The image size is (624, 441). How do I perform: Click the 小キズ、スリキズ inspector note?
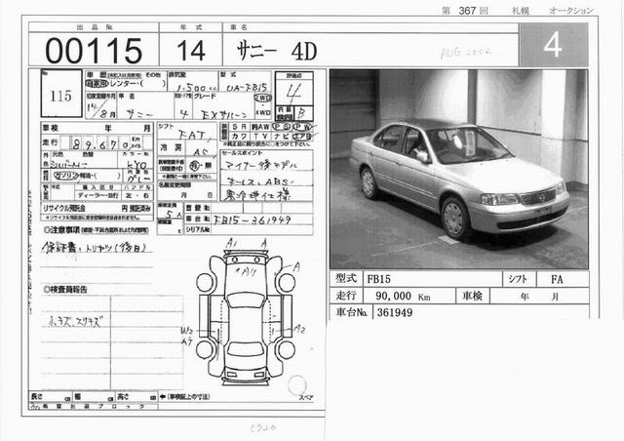click(75, 321)
